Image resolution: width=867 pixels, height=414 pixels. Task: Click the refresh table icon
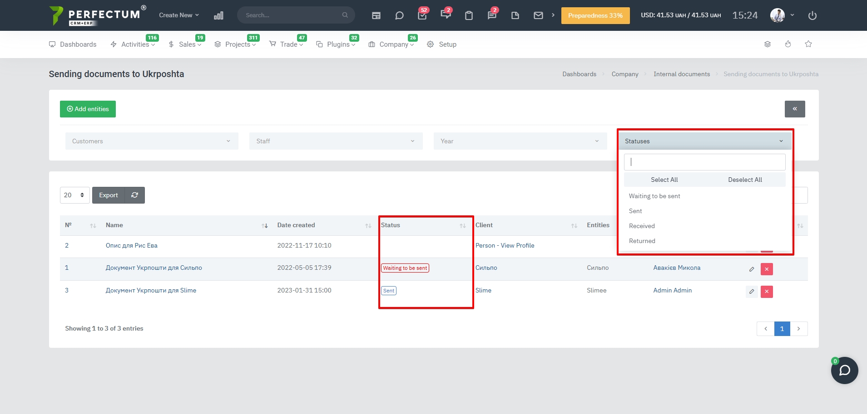134,195
